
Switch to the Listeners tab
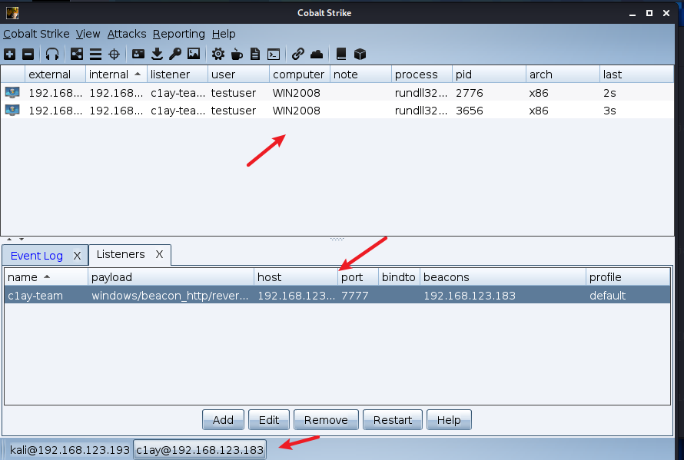pos(121,254)
